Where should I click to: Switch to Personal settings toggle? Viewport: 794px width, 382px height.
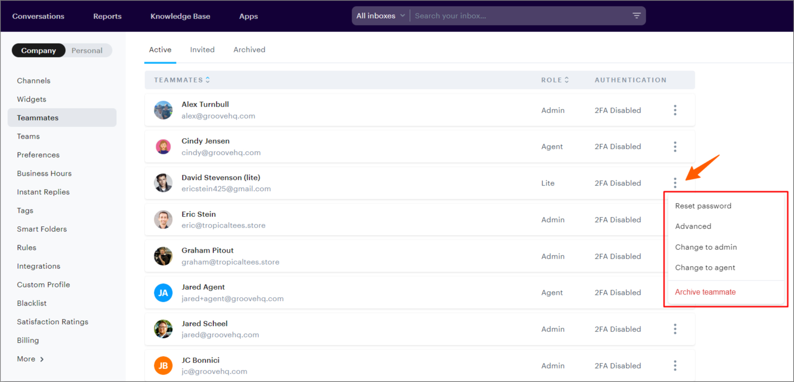[x=87, y=51]
